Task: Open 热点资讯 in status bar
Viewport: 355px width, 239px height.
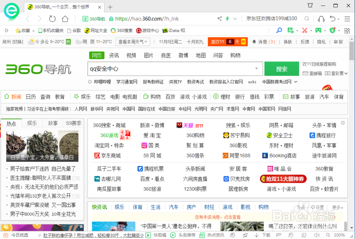Action: coord(212,235)
